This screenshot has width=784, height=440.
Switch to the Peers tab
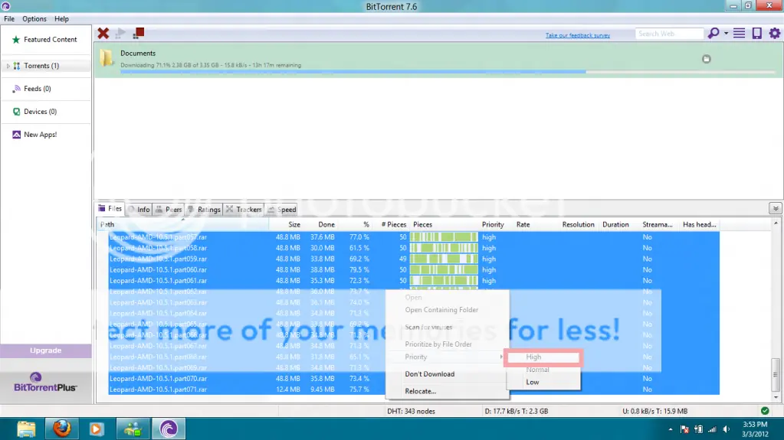[x=169, y=210]
